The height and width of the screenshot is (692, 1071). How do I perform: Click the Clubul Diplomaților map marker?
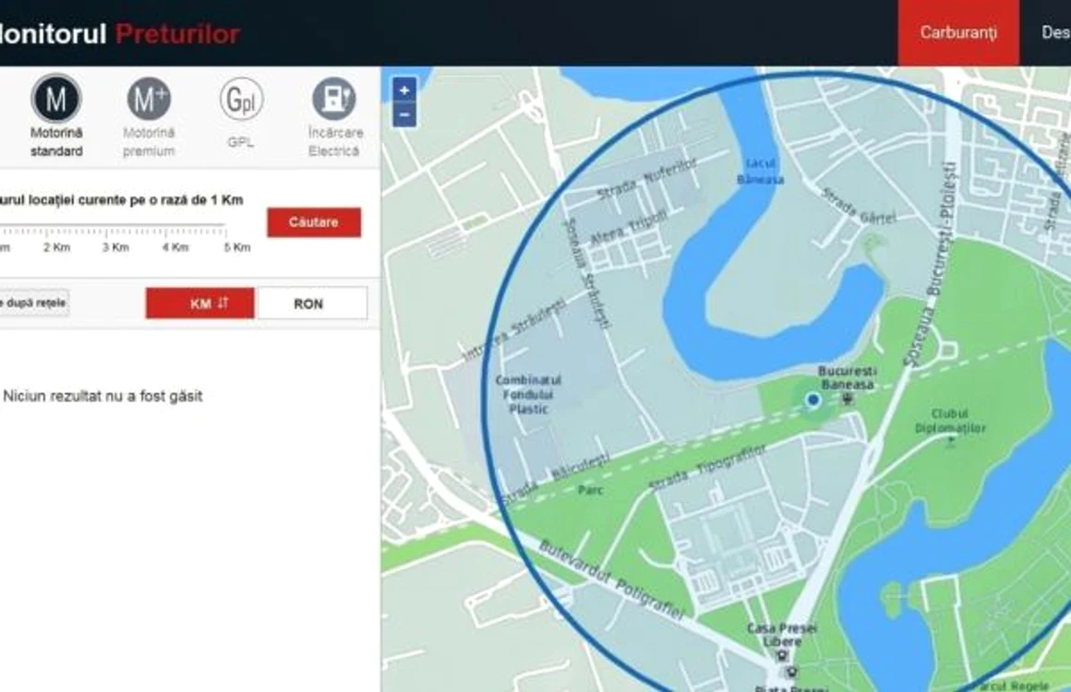pos(951,440)
